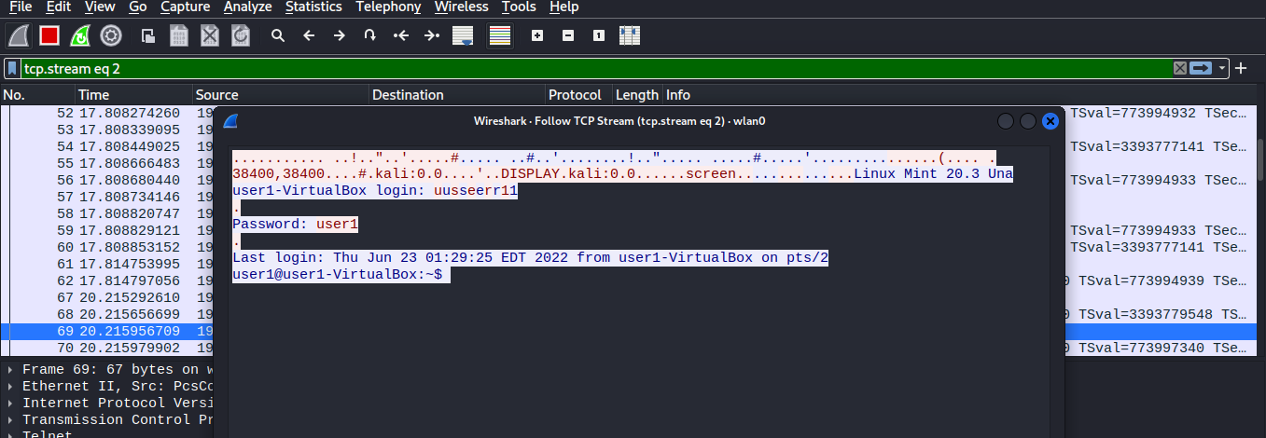Viewport: 1266px width, 438px height.
Task: Expand the Transmission Control Protocol tree
Action: click(x=11, y=419)
